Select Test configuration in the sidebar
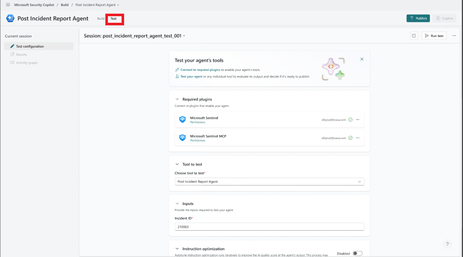 point(38,46)
